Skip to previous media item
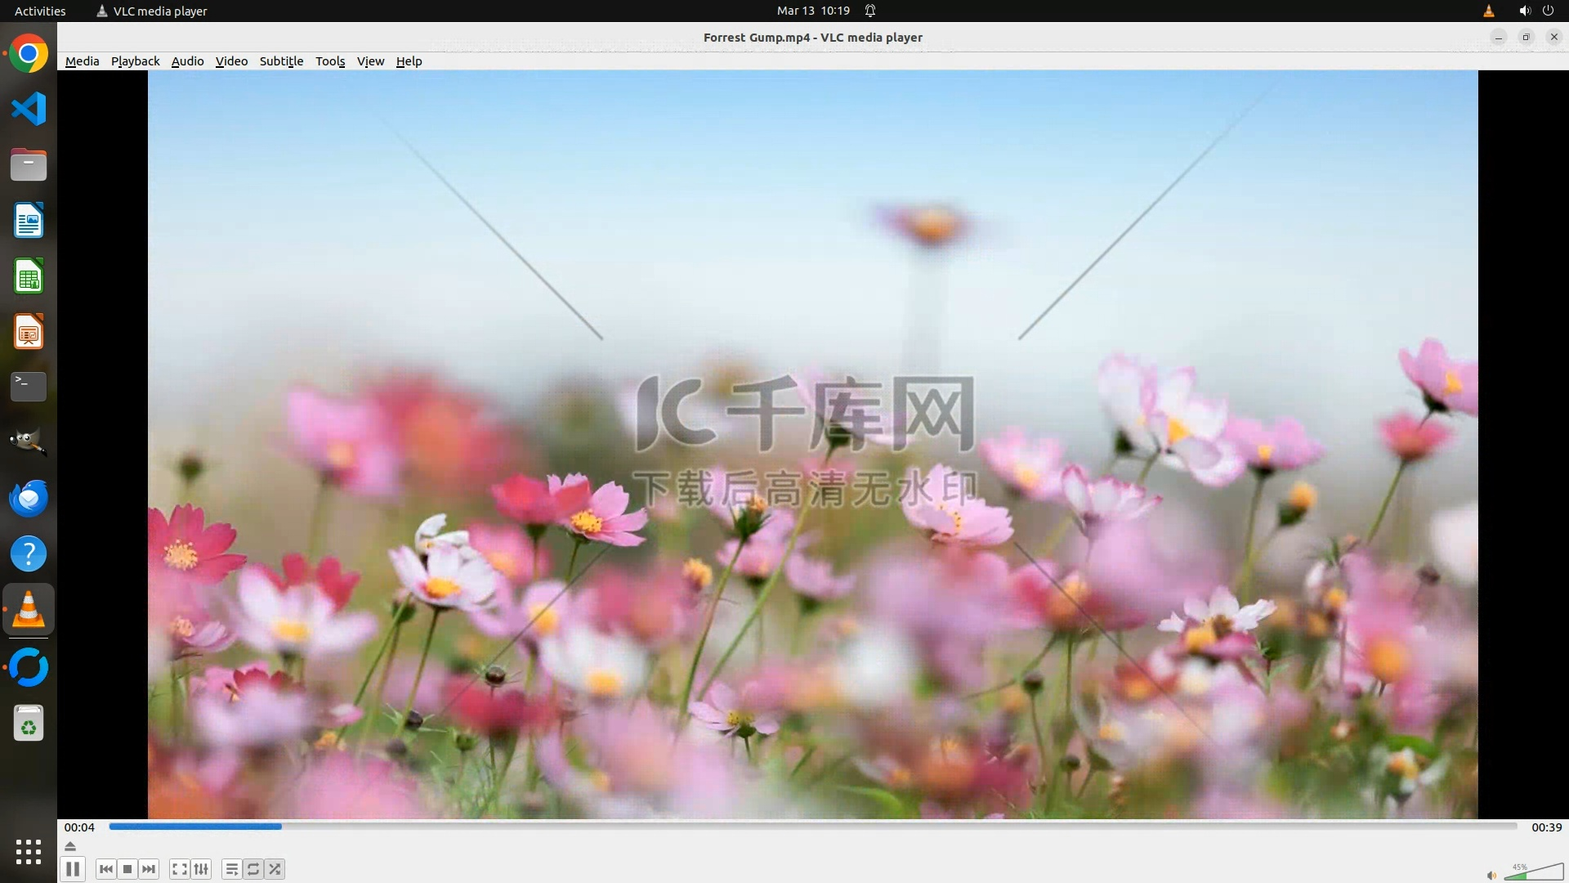 [x=105, y=869]
